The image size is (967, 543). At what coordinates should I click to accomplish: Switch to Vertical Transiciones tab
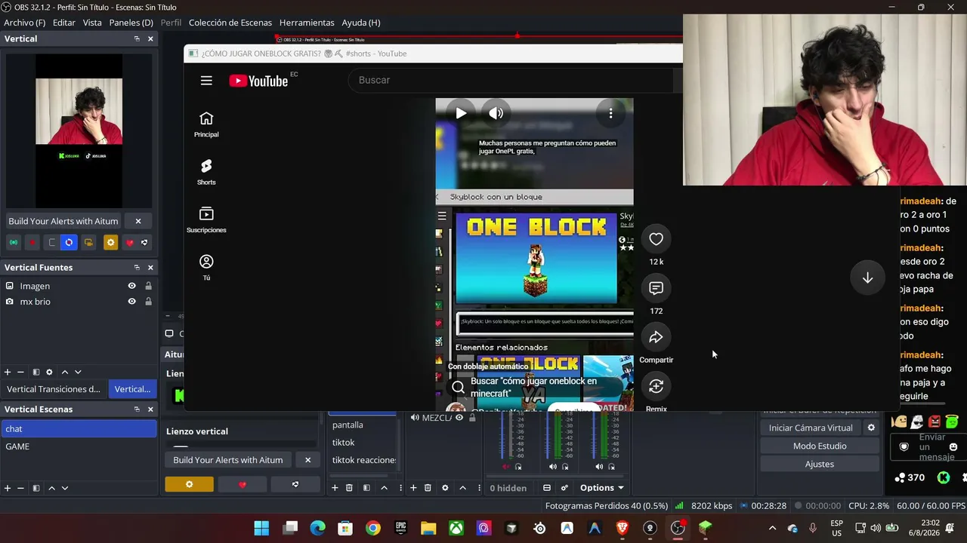(x=54, y=389)
